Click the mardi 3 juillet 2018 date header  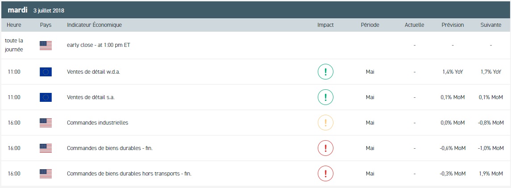[x=36, y=10]
